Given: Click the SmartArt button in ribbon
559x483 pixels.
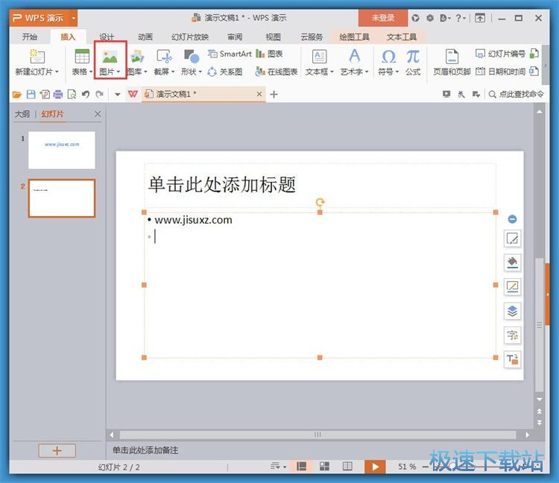Looking at the screenshot, I should pyautogui.click(x=230, y=54).
